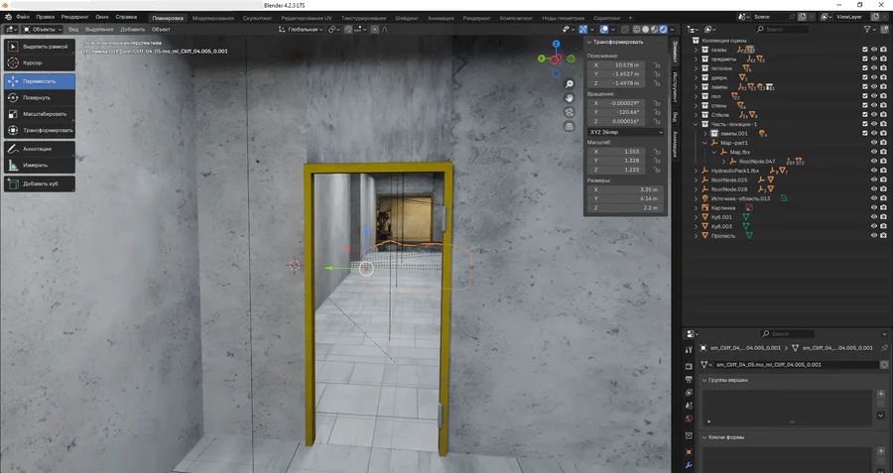Switch perspective/orthographic grid icon
This screenshot has width=893, height=473.
coord(569,126)
